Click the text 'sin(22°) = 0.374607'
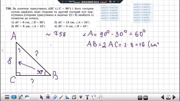This screenshot has height=101, width=180. click(142, 4)
